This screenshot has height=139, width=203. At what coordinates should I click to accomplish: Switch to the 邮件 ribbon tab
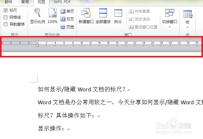coord(9,2)
